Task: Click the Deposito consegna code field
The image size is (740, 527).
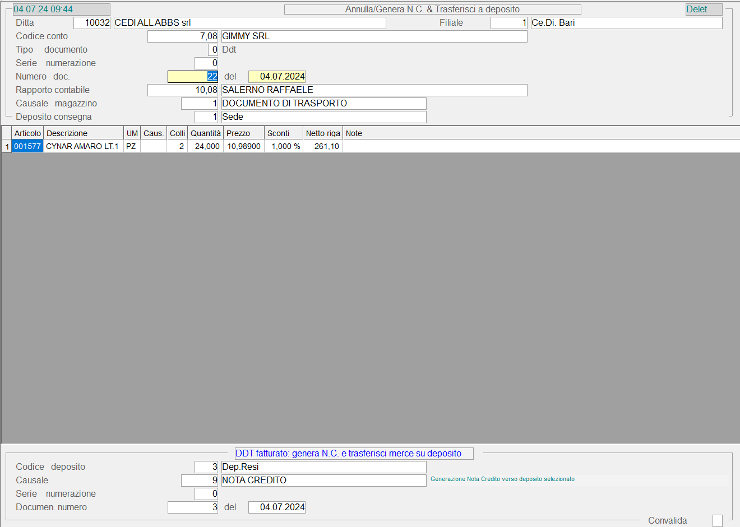Action: (206, 117)
